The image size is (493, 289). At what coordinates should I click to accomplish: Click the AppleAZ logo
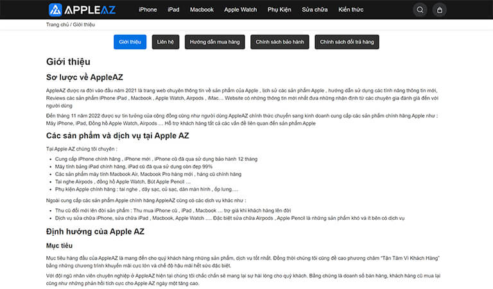pos(82,10)
